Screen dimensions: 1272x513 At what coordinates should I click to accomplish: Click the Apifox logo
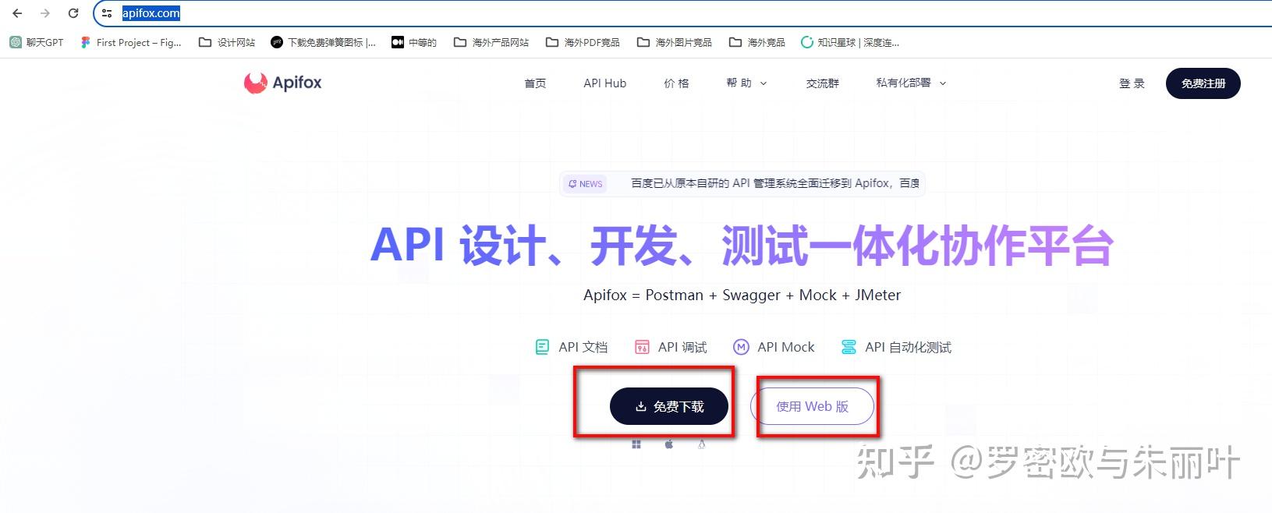pos(282,83)
